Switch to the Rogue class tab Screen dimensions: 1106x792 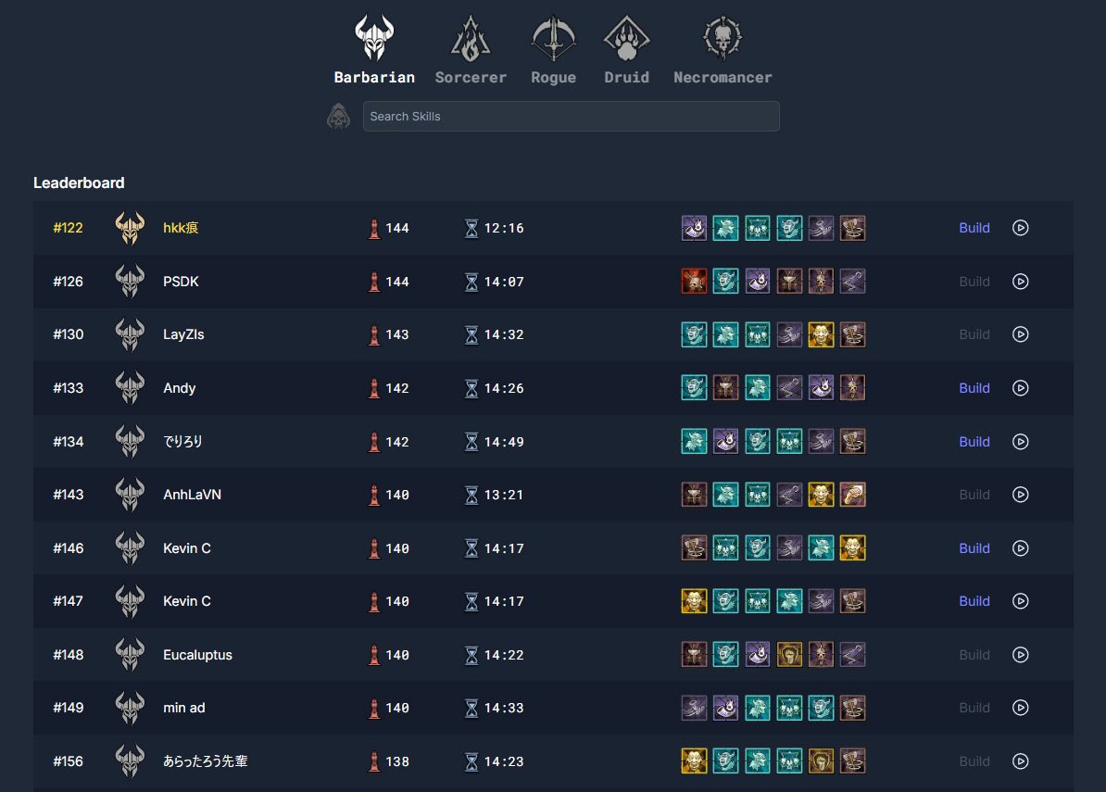pyautogui.click(x=553, y=49)
